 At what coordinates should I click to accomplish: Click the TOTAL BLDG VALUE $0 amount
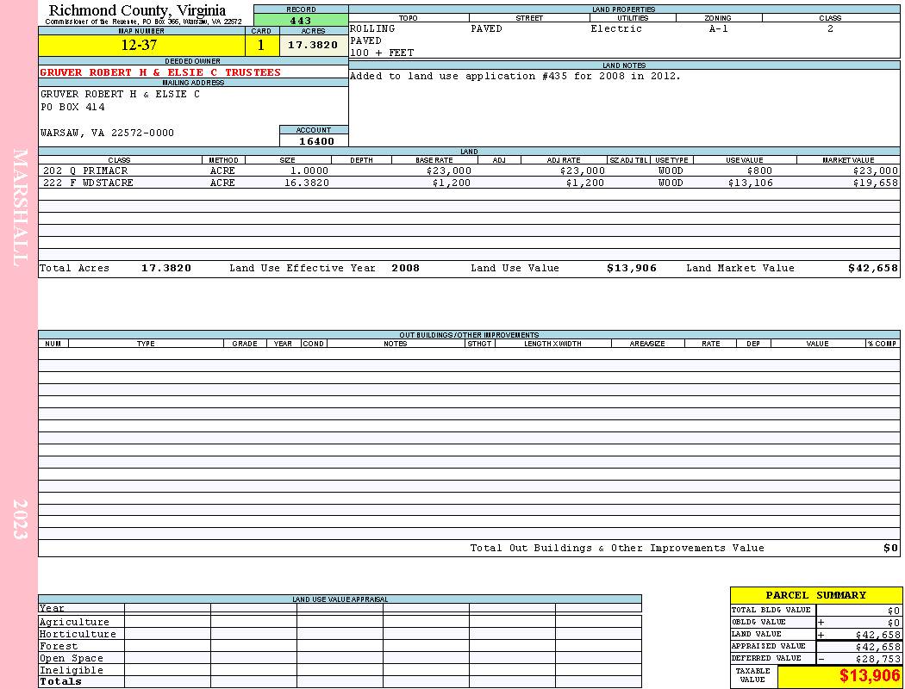point(894,611)
